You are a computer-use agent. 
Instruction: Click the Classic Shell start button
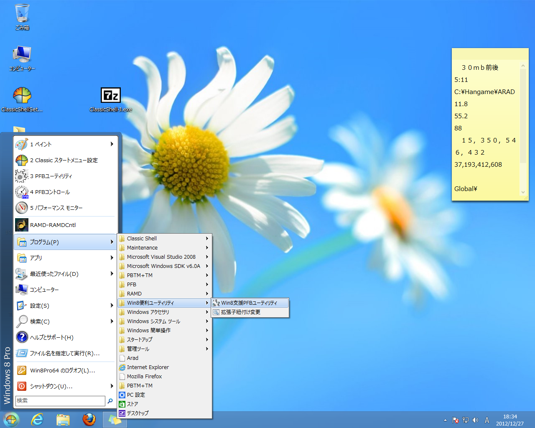(x=11, y=419)
